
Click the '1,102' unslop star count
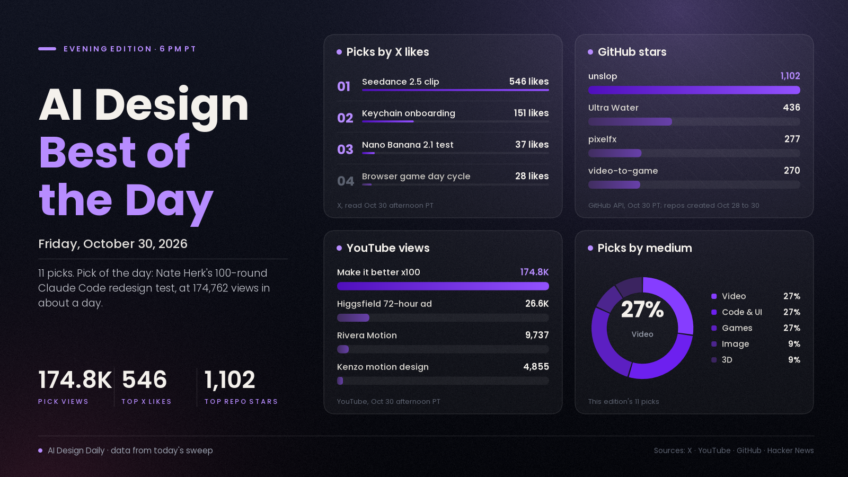pos(790,76)
